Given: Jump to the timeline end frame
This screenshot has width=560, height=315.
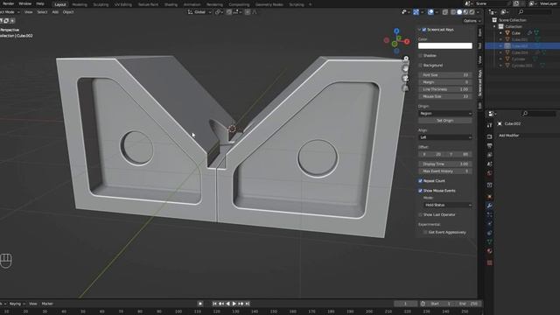Looking at the screenshot, I should click(248, 304).
